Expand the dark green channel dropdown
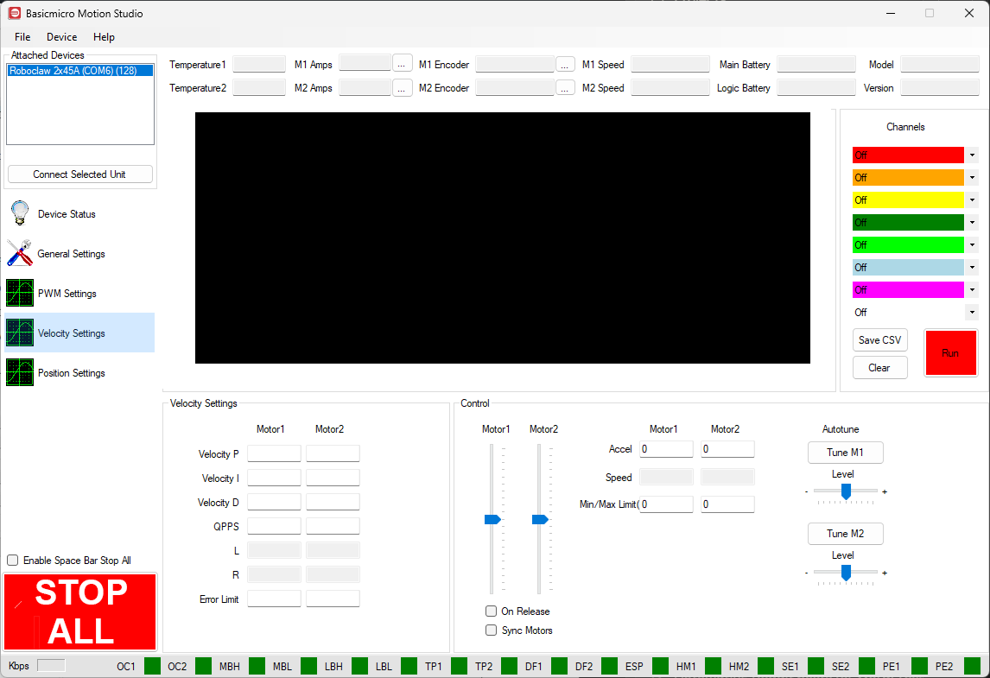Image resolution: width=990 pixels, height=678 pixels. point(972,222)
